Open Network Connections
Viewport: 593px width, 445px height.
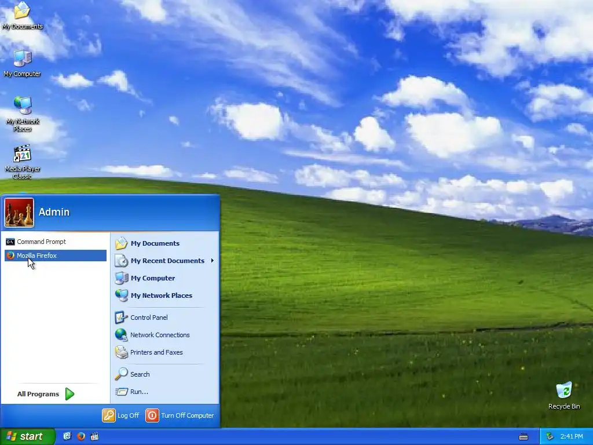(x=164, y=335)
